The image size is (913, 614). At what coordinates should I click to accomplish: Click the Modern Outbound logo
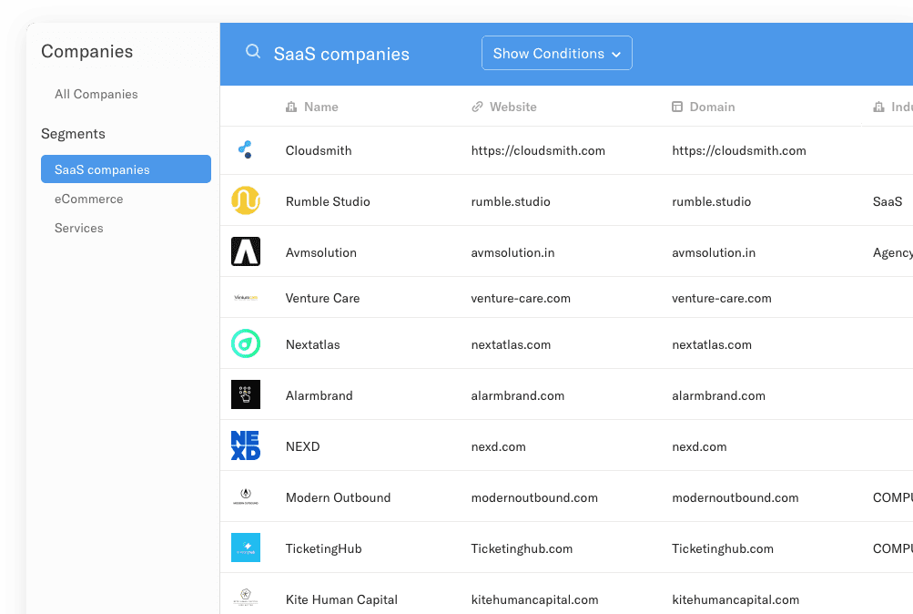(x=245, y=496)
